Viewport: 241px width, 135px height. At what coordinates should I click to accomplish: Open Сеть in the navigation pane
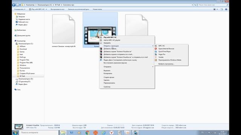coord(18,90)
